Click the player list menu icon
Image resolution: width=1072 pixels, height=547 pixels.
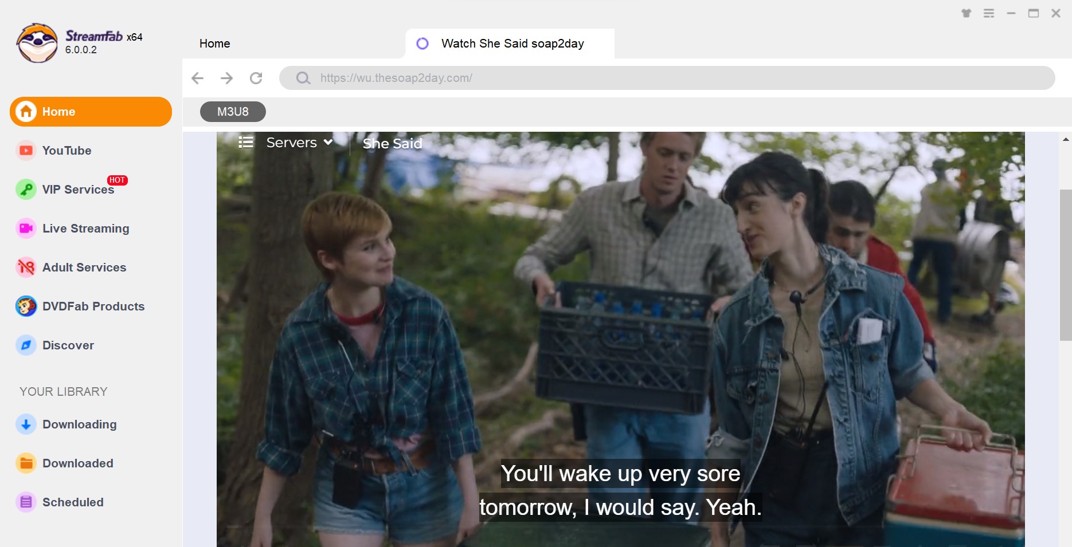point(246,142)
